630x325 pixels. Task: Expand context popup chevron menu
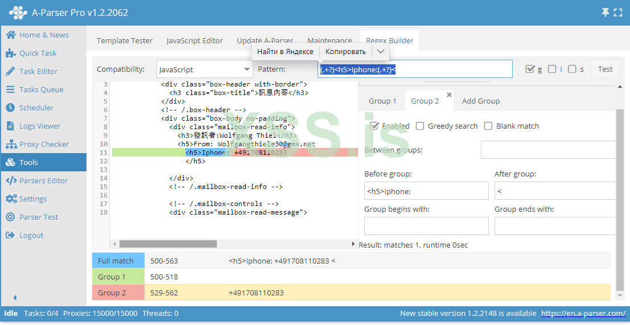coord(381,51)
